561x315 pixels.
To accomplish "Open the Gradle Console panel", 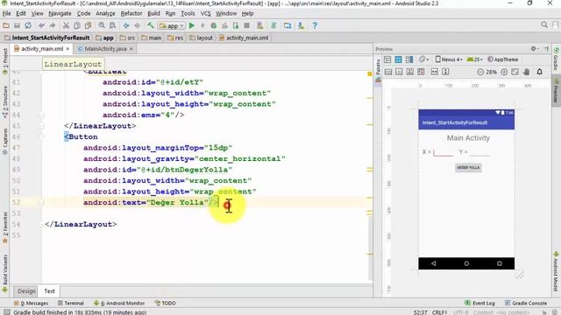I will tap(526, 304).
